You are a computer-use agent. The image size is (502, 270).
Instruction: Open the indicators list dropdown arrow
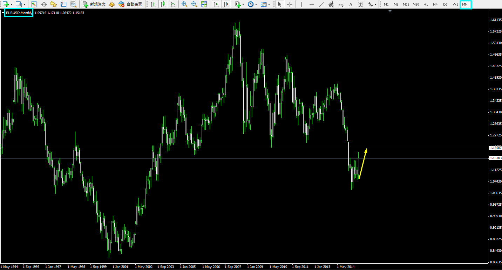(x=243, y=5)
